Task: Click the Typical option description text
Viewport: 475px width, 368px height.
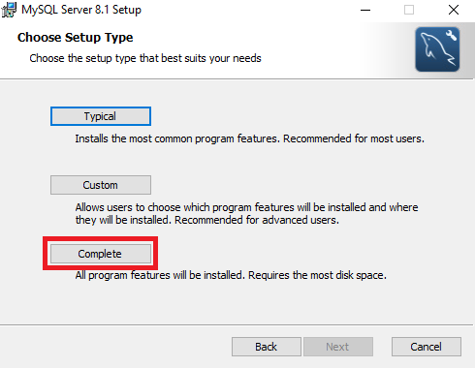Action: point(249,138)
